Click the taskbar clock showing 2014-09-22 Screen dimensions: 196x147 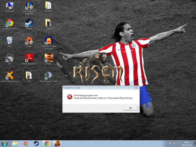pyautogui.click(x=187, y=144)
